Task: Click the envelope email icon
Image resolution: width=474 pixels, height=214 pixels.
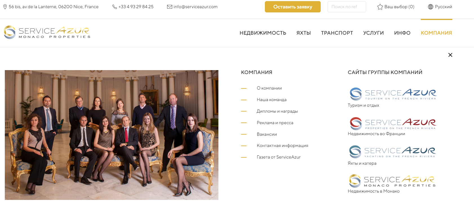Action: pos(170,7)
